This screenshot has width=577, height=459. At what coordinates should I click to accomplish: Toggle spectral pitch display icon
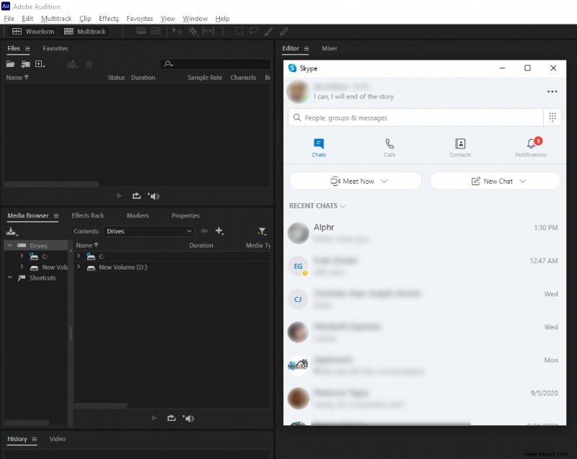(x=156, y=31)
